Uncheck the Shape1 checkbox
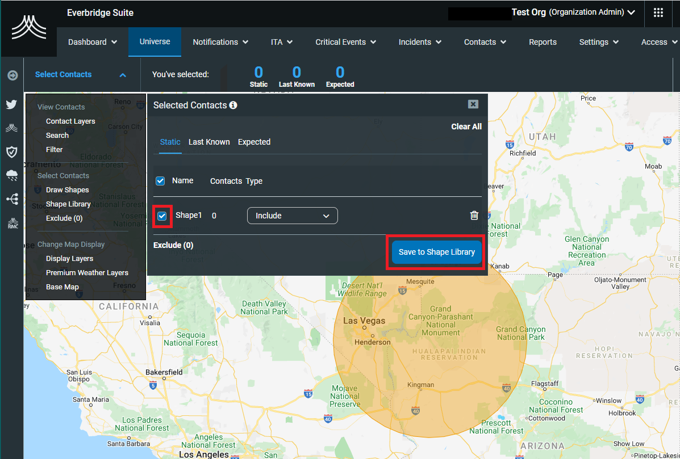The height and width of the screenshot is (459, 680). pyautogui.click(x=162, y=216)
